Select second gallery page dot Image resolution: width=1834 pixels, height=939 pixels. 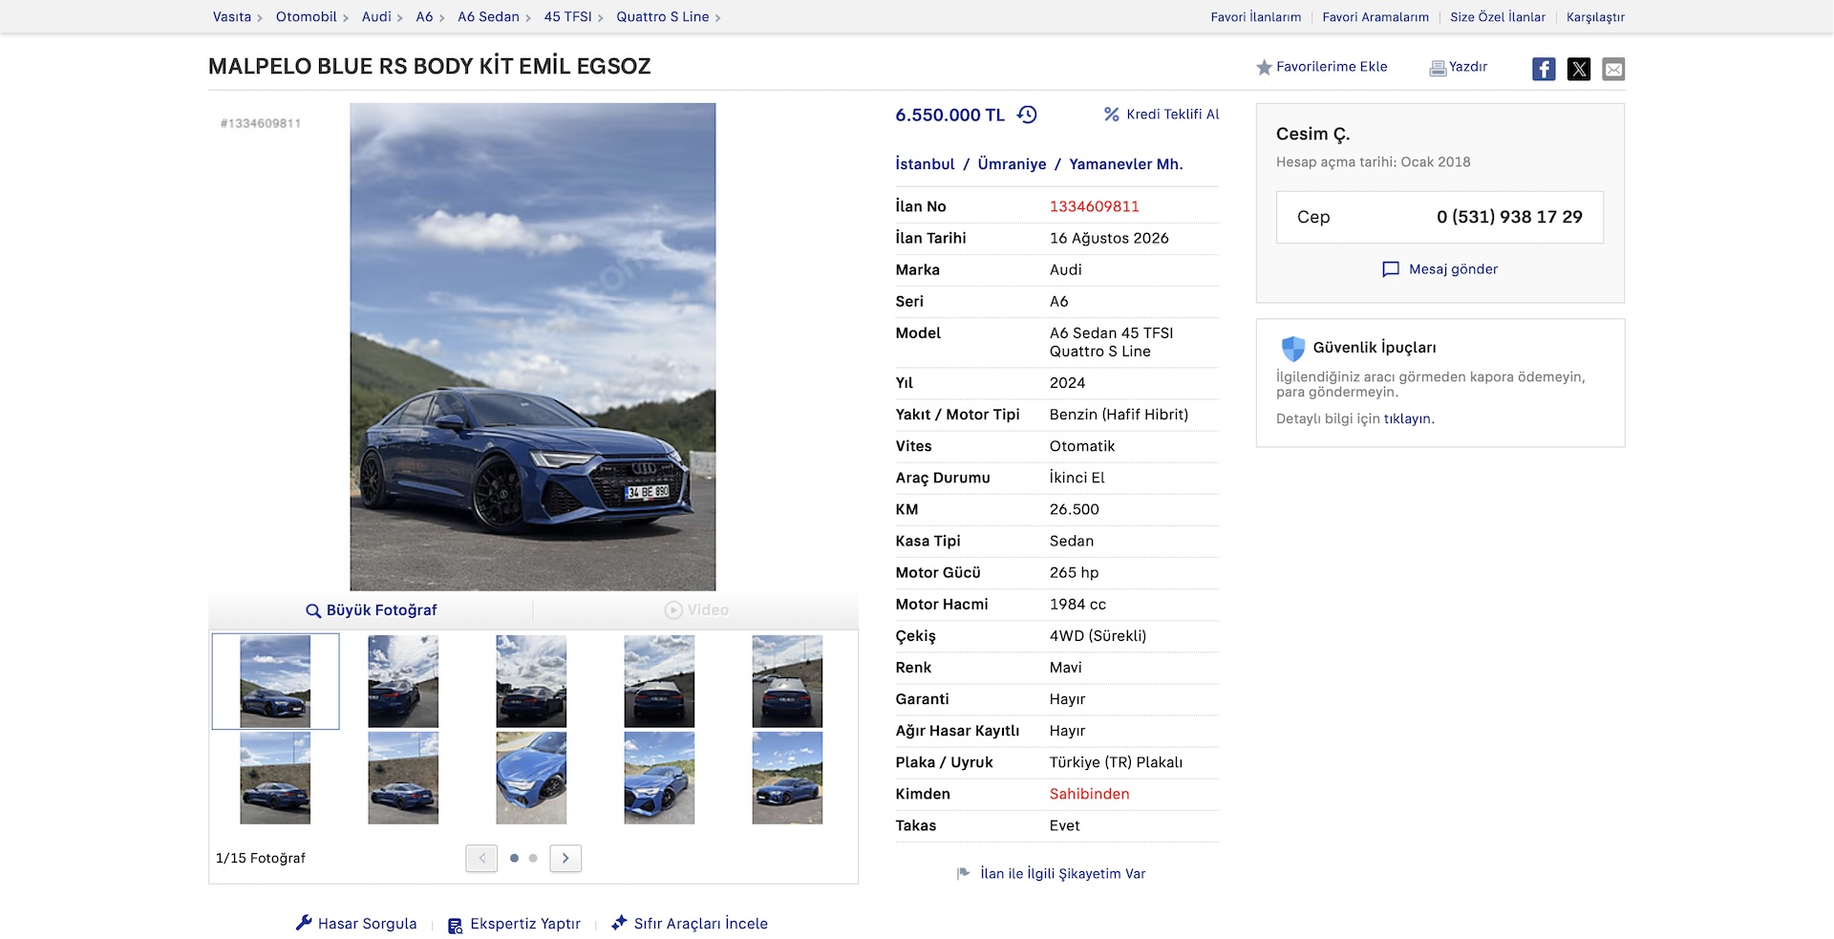[533, 858]
